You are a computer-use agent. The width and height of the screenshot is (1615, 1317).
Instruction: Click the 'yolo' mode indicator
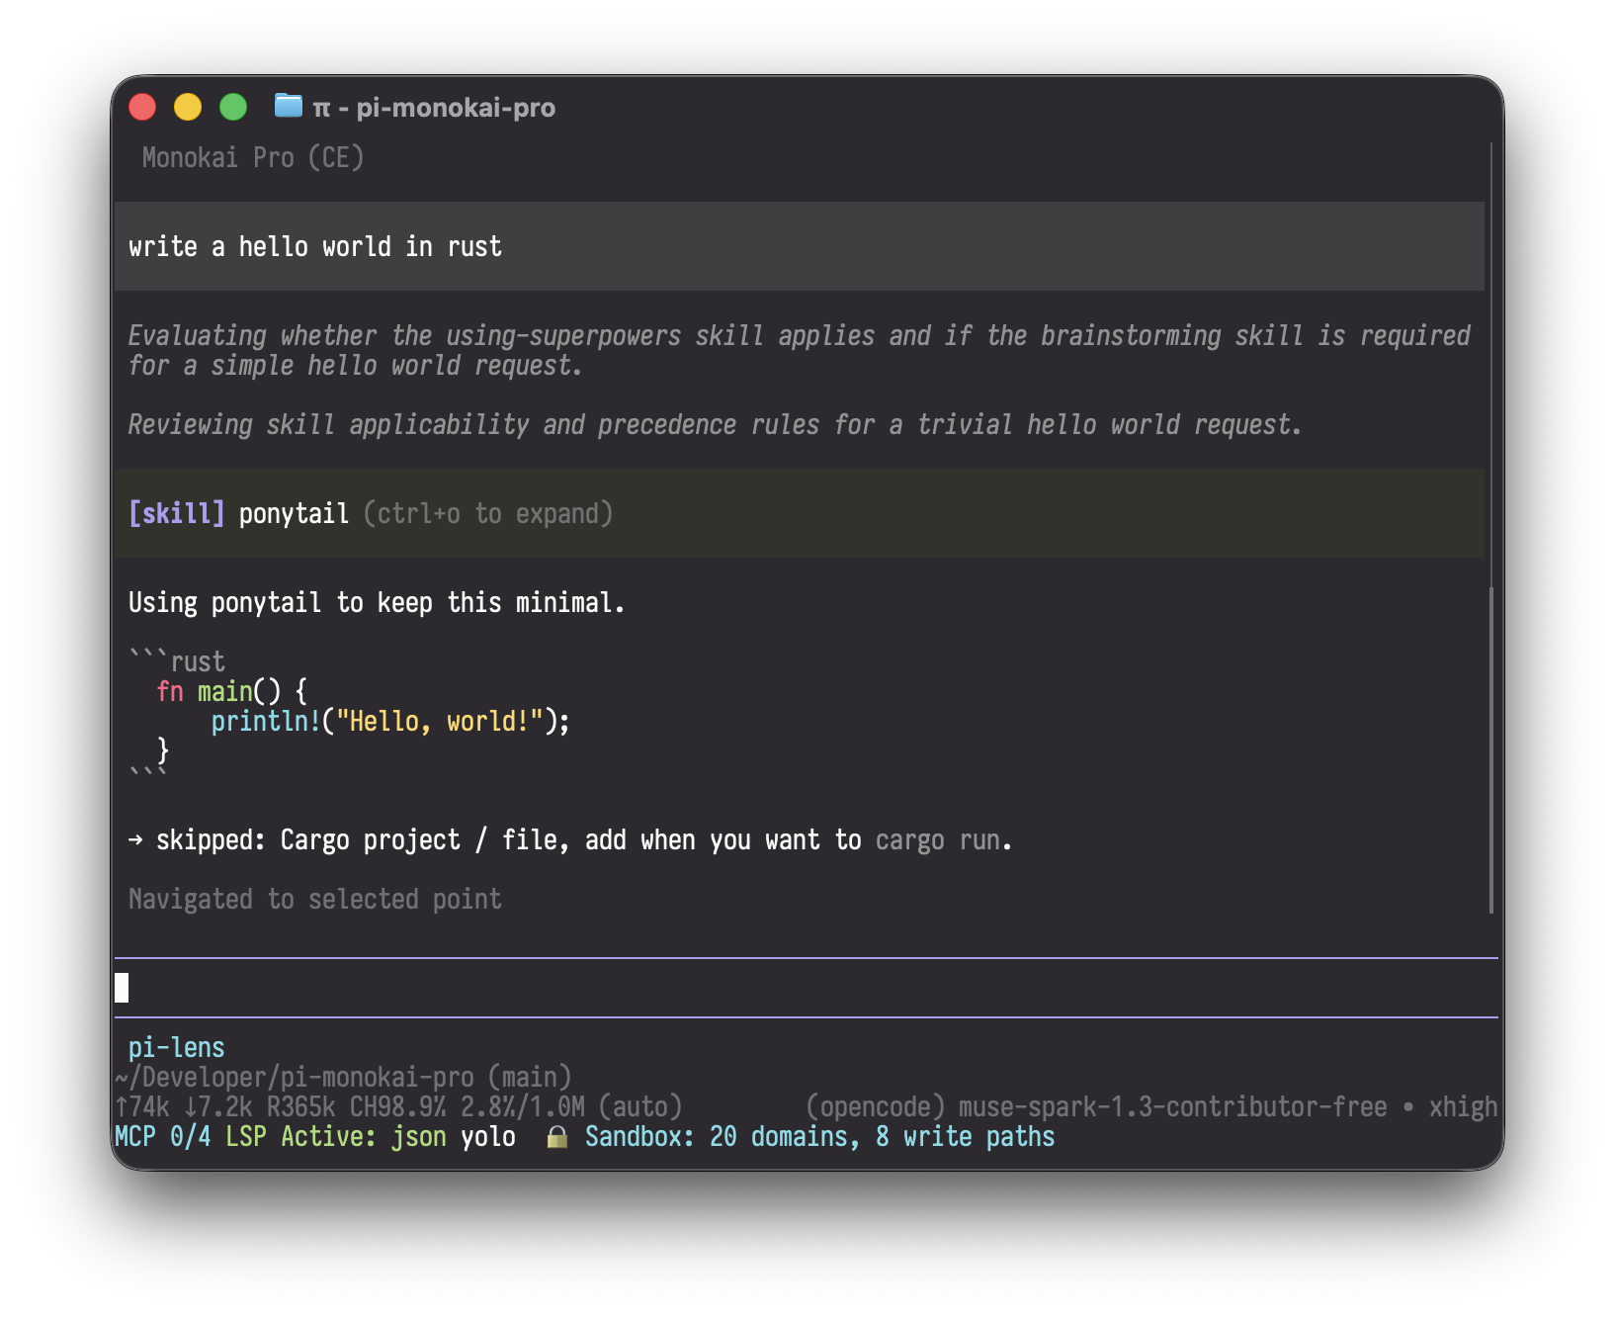click(488, 1136)
